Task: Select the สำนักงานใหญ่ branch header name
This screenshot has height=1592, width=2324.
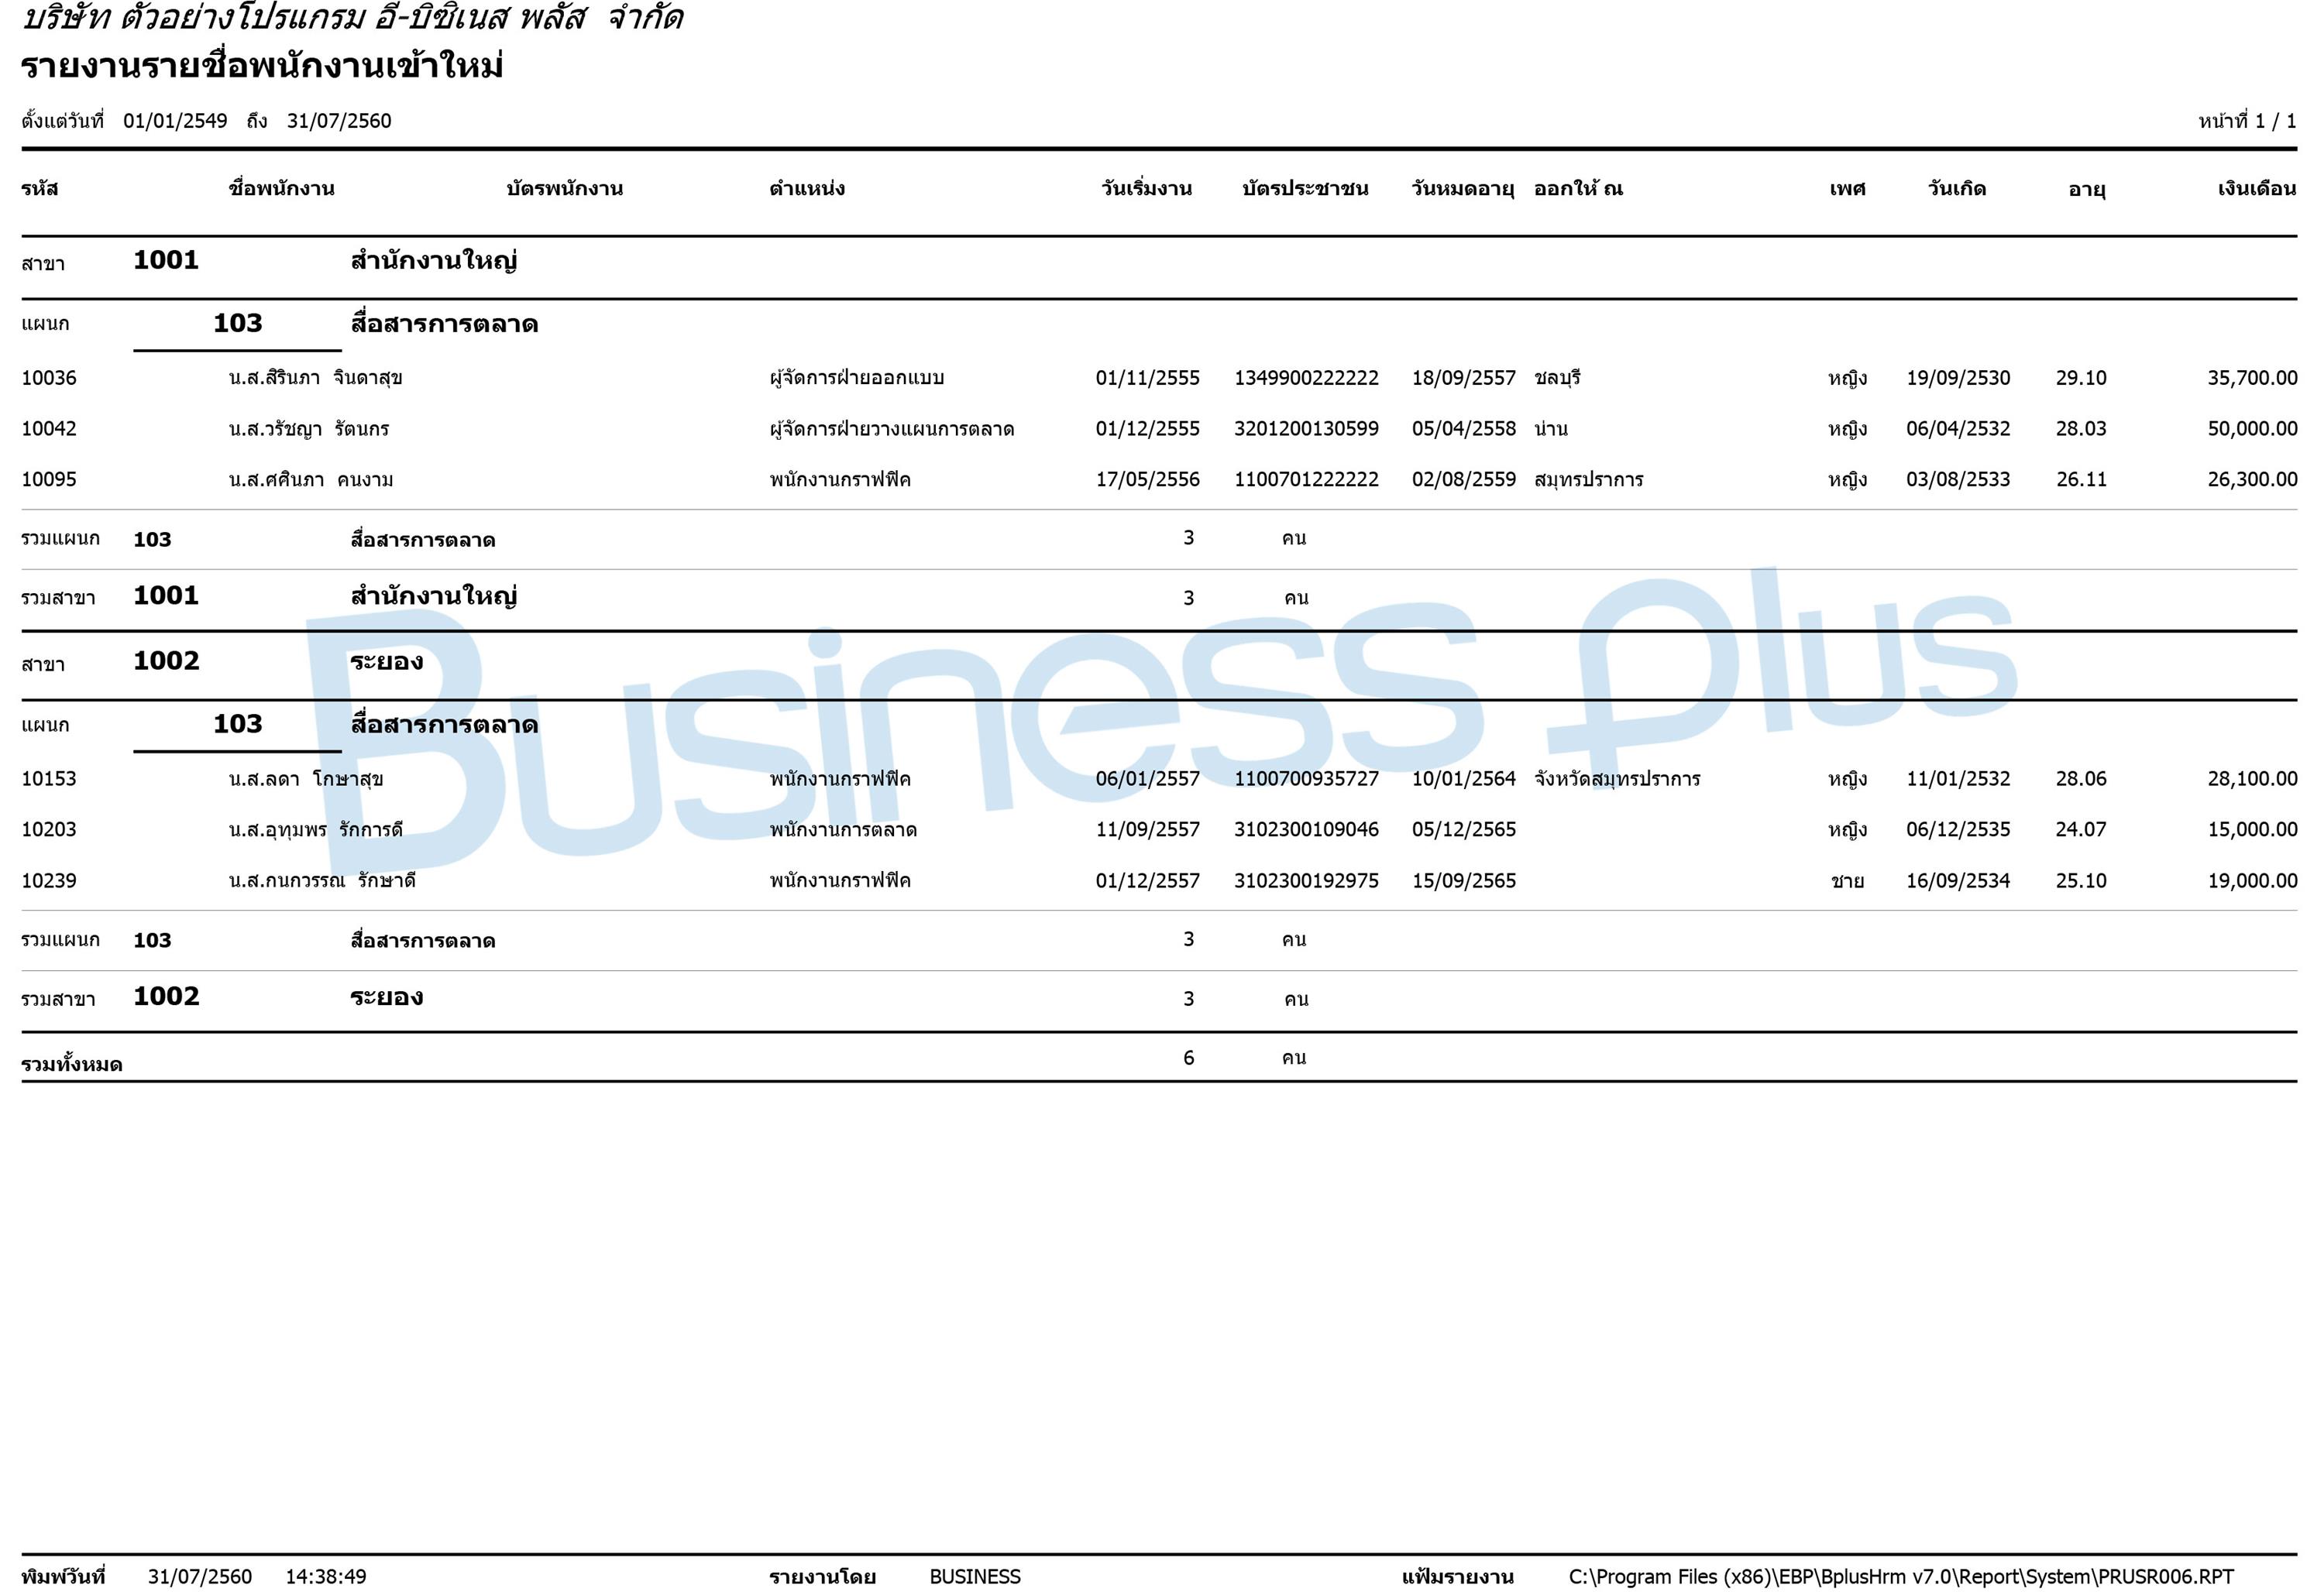Action: [434, 262]
